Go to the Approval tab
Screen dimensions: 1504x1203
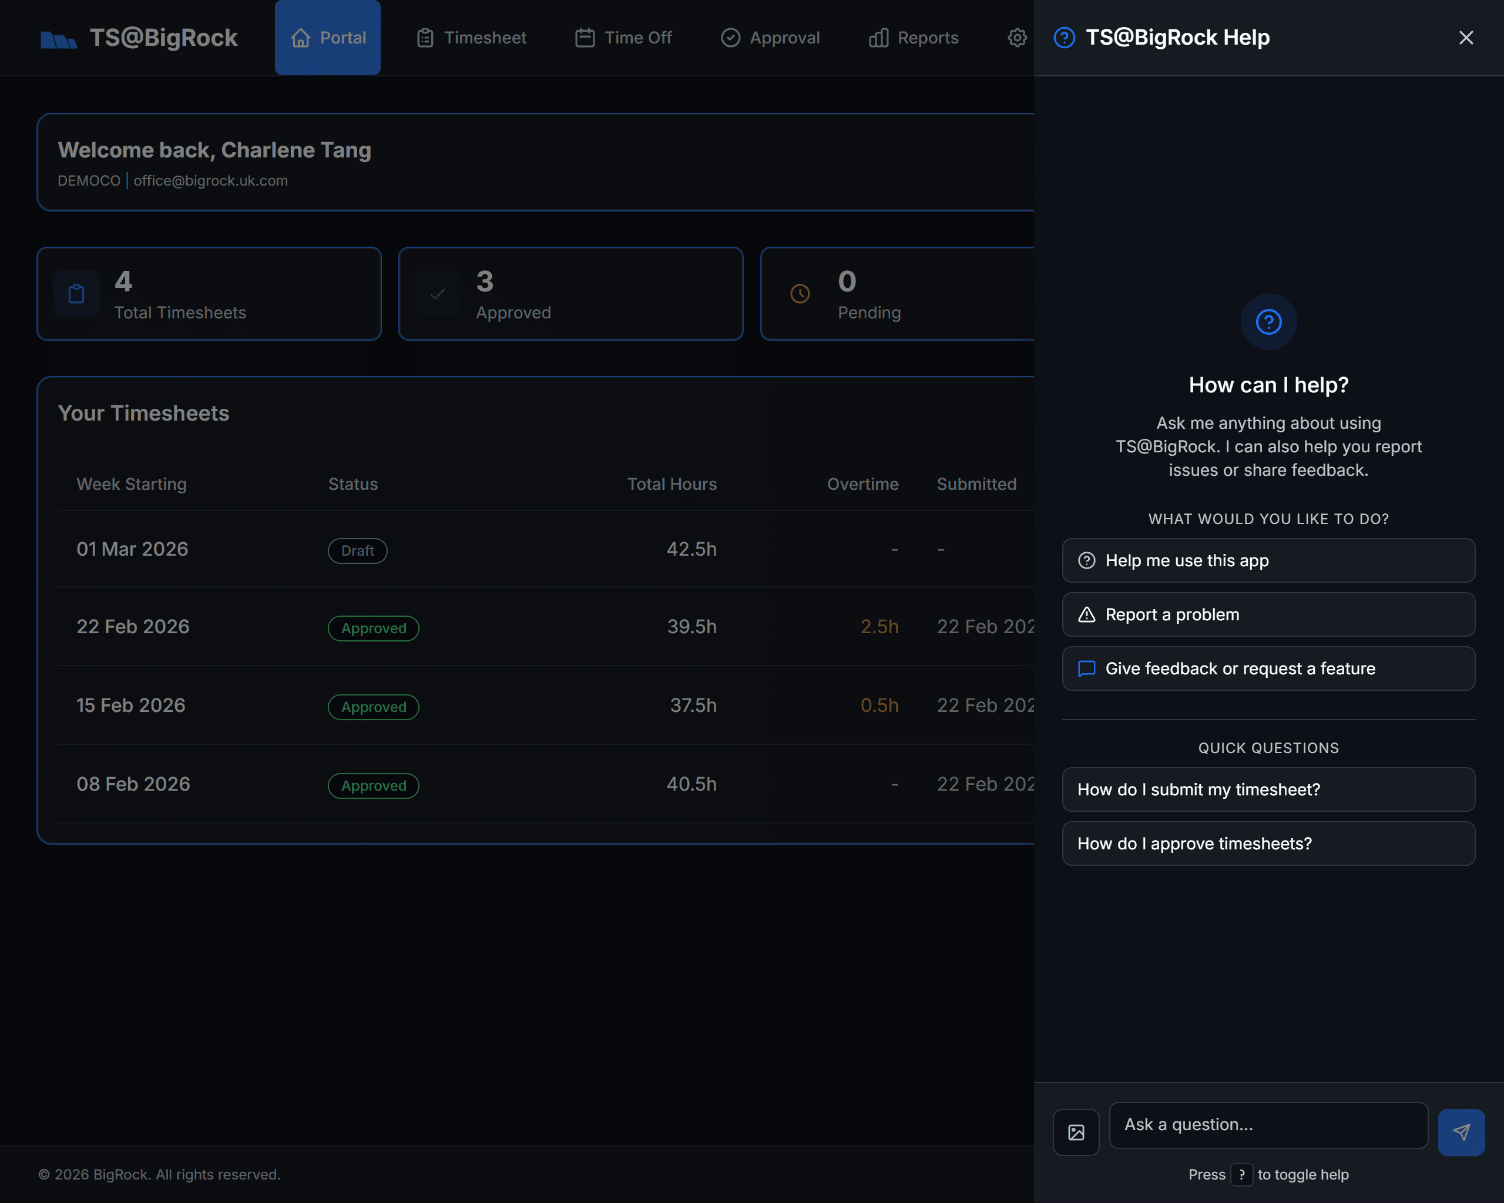pyautogui.click(x=770, y=38)
